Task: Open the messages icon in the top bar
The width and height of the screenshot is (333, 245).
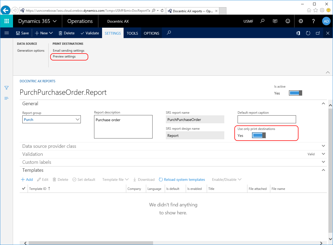Action: coord(275,21)
